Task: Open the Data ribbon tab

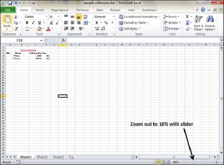Action: click(100, 10)
